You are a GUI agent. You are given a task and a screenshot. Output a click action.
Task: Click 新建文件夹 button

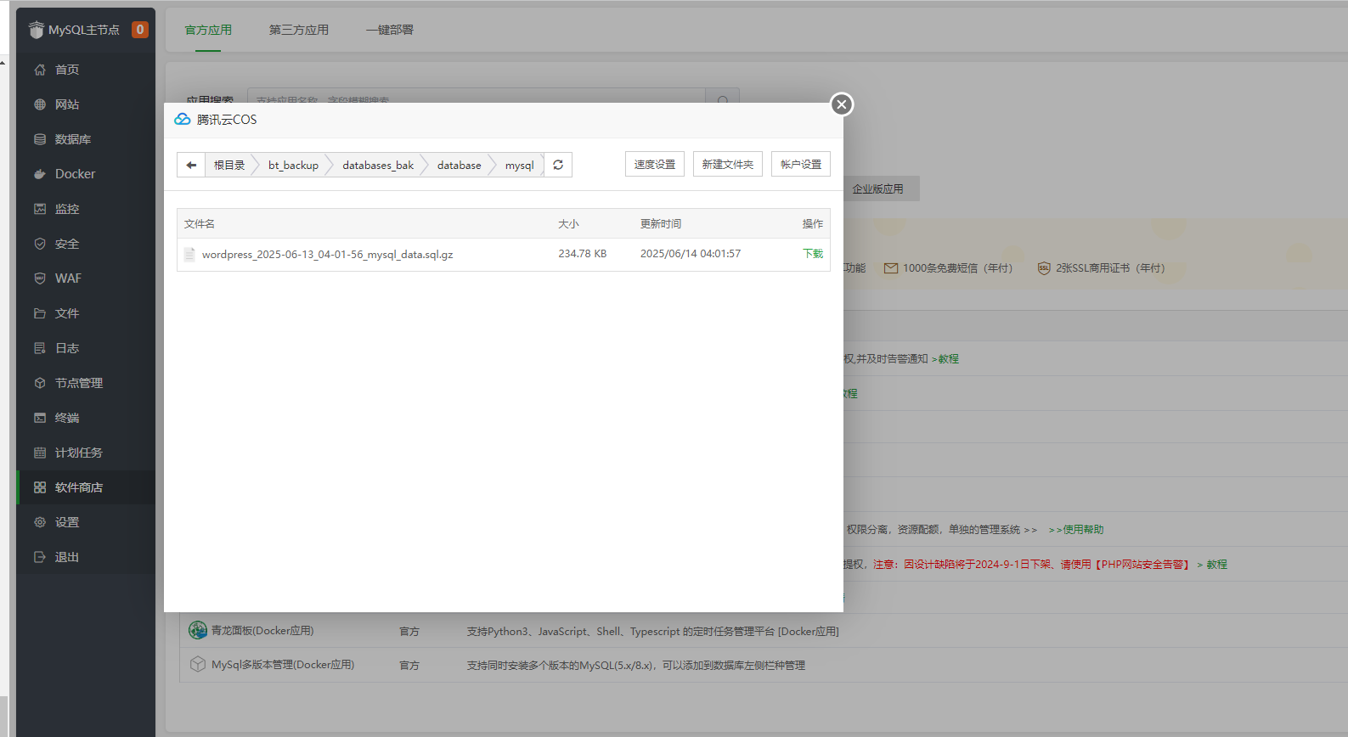pos(728,164)
